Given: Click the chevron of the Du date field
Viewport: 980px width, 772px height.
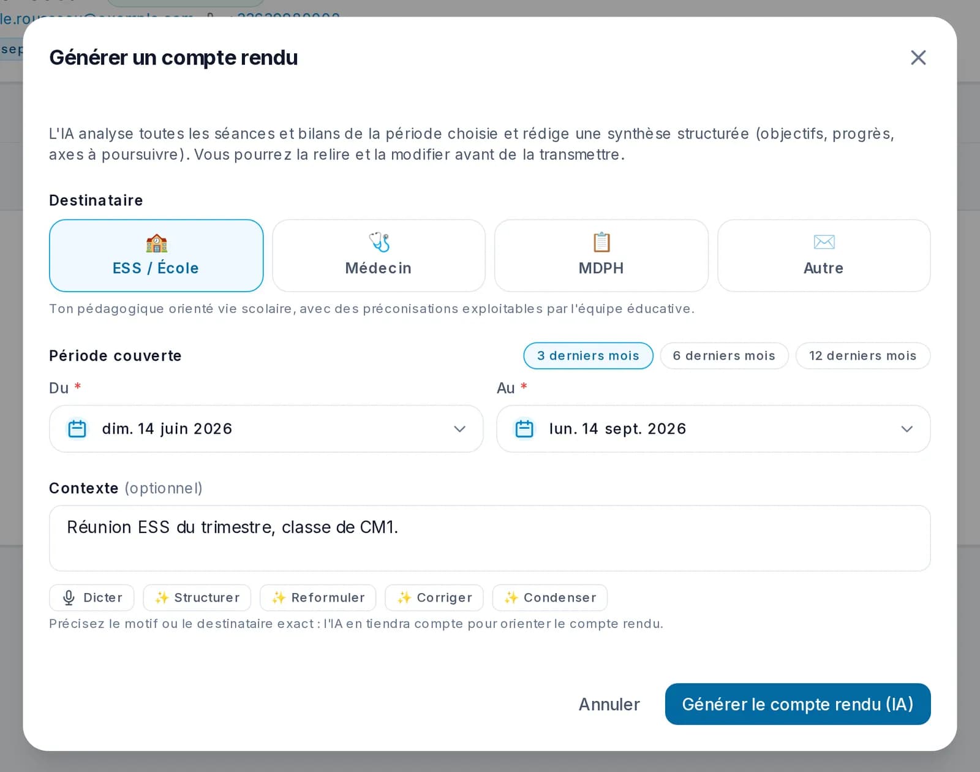Looking at the screenshot, I should (459, 429).
